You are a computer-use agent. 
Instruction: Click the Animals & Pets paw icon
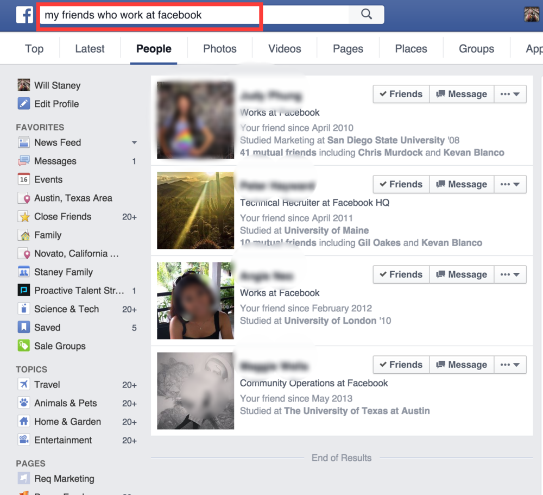(24, 403)
